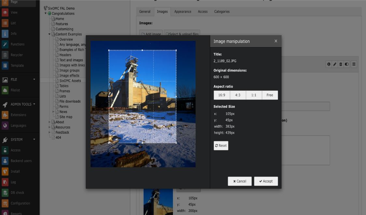Collapse the SYSTEM module group
The width and height of the screenshot is (366, 215).
tap(34, 140)
